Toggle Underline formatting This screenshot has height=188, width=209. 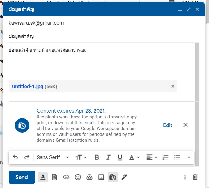click(120, 157)
